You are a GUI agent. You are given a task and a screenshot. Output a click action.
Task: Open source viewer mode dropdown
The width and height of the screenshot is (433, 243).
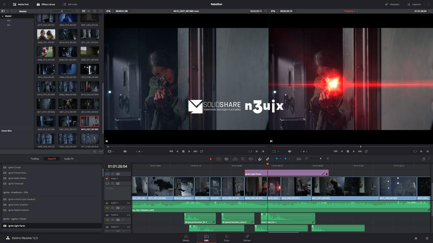click(x=111, y=152)
